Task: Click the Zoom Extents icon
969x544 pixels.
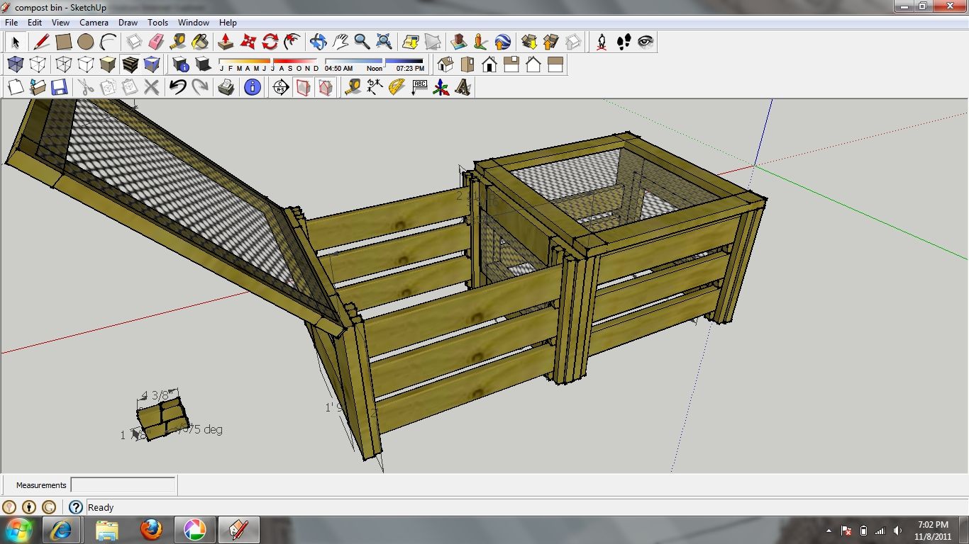Action: (x=384, y=42)
